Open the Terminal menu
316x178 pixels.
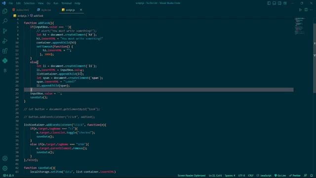(66, 3)
